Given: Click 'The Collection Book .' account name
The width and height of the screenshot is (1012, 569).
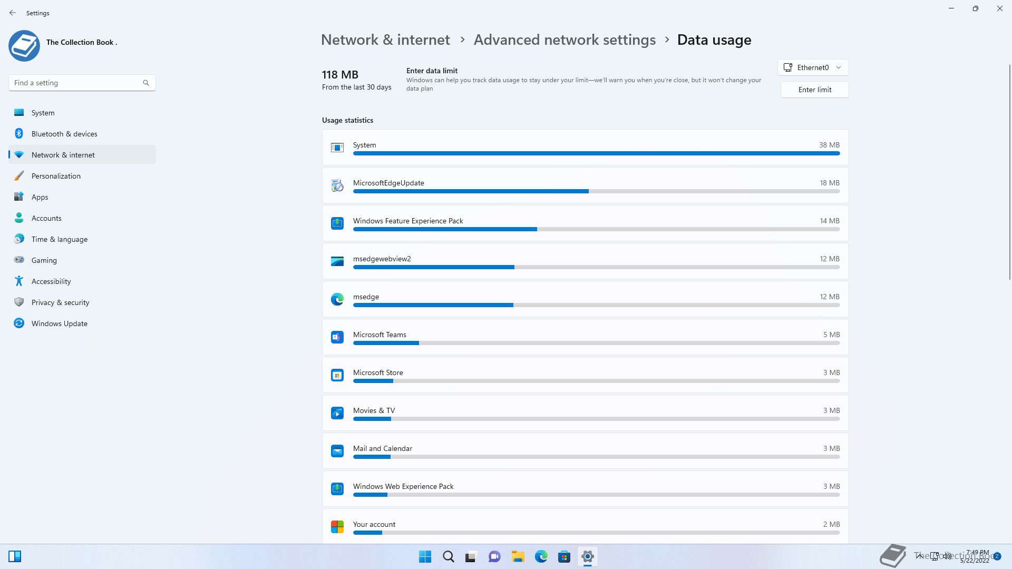Looking at the screenshot, I should tap(82, 42).
